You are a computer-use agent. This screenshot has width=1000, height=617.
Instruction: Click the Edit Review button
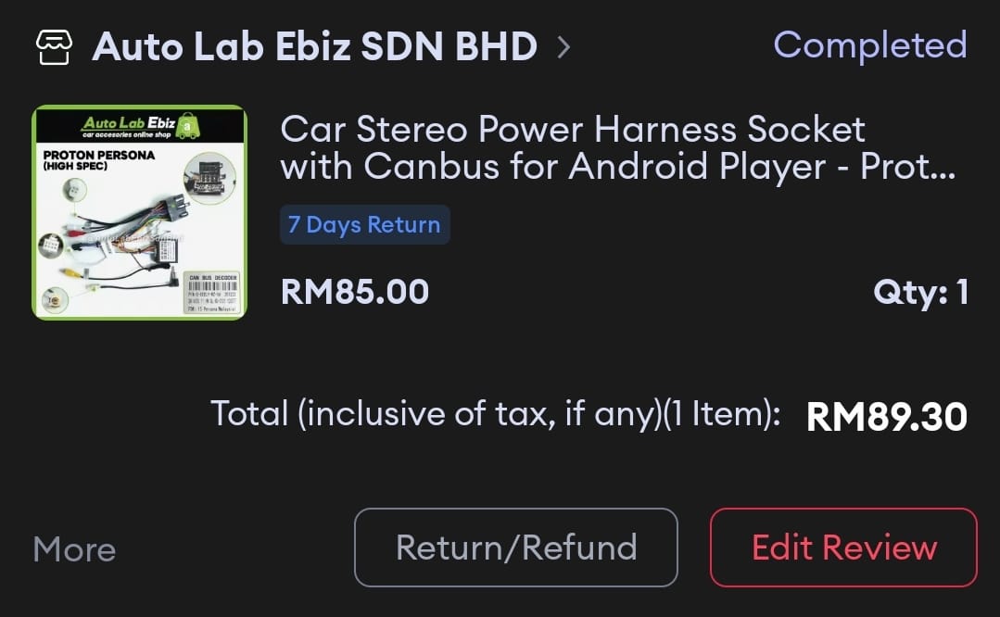(843, 548)
